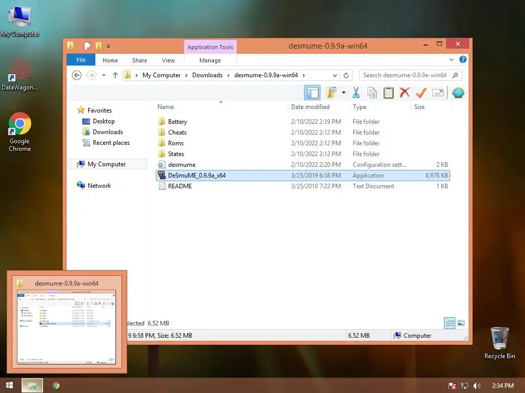
Task: Click the Copy toolbar icon
Action: click(x=372, y=93)
